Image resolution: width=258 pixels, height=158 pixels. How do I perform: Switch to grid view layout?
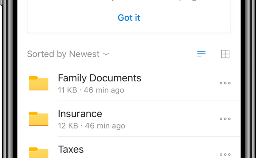(x=225, y=54)
